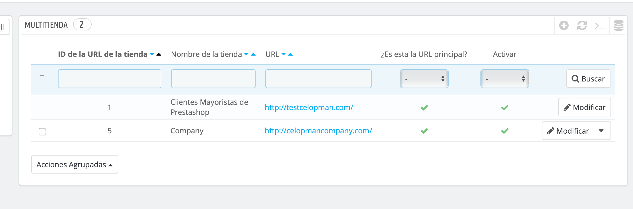Toggle Activar checkmark for Company row

coord(505,131)
